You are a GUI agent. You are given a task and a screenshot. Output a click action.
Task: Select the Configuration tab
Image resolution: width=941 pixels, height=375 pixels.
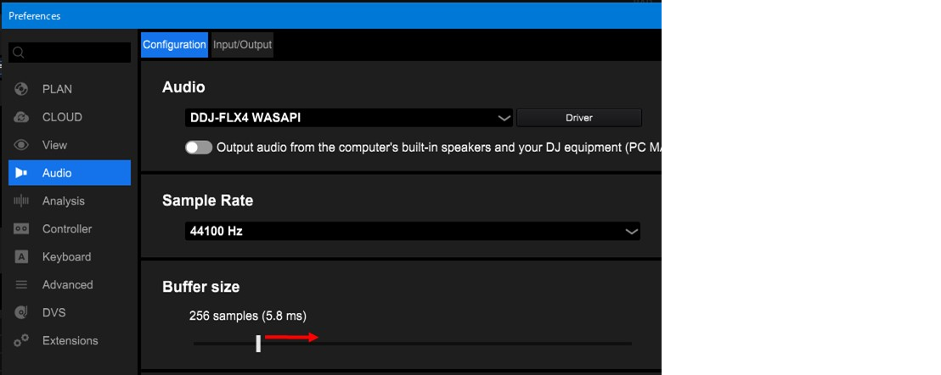pos(174,45)
